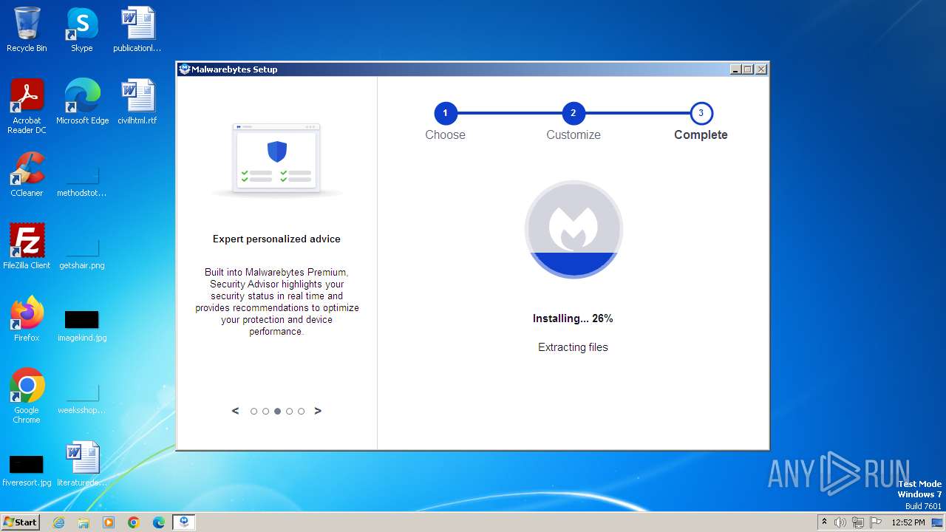
Task: Launch Skype from the desktop
Action: pos(81,30)
